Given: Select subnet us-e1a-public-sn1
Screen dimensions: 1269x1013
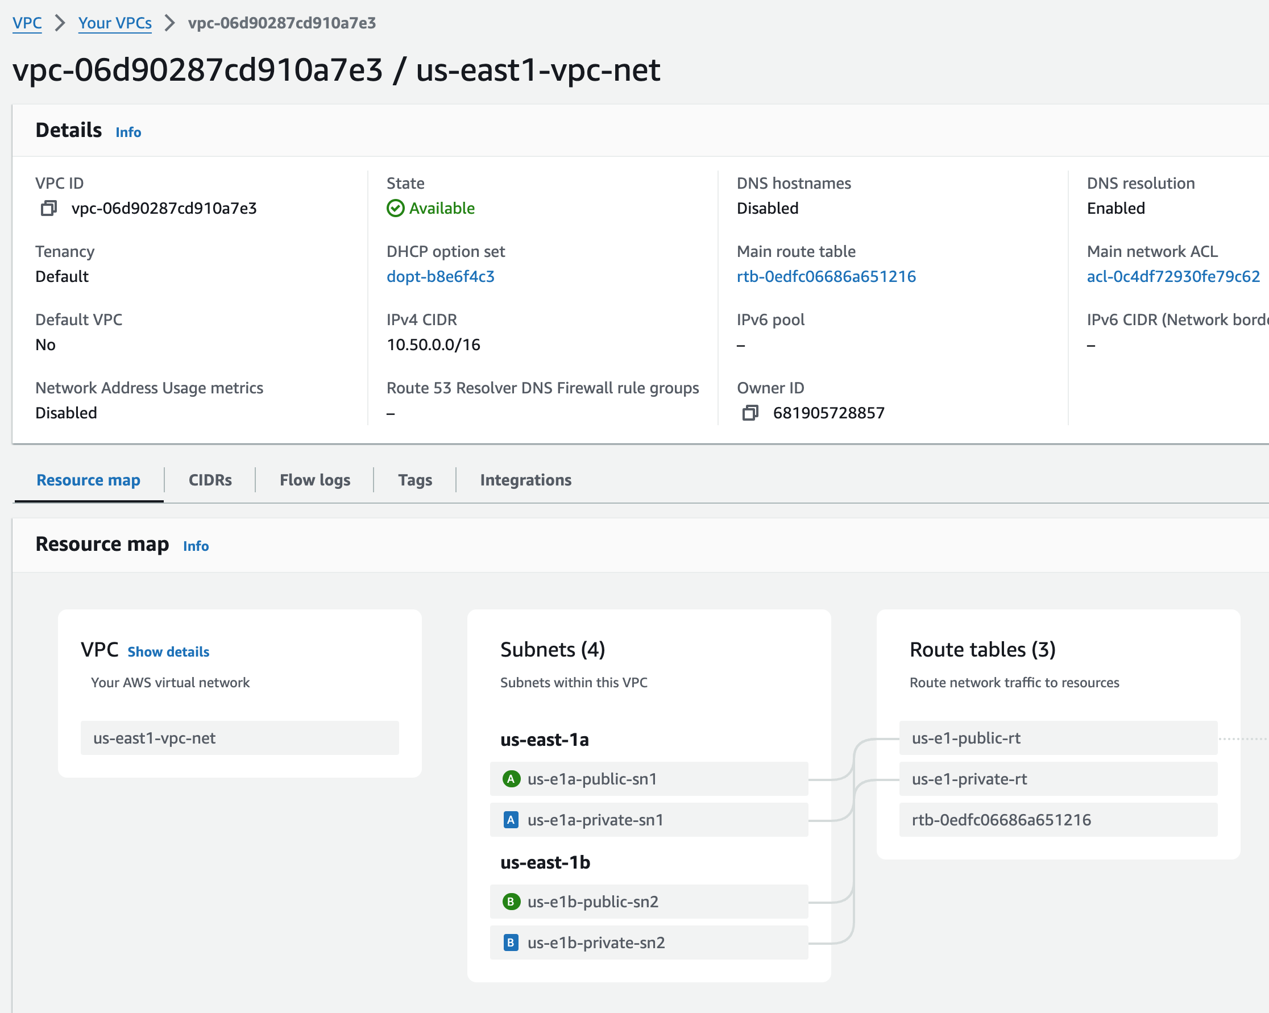Looking at the screenshot, I should pyautogui.click(x=649, y=779).
